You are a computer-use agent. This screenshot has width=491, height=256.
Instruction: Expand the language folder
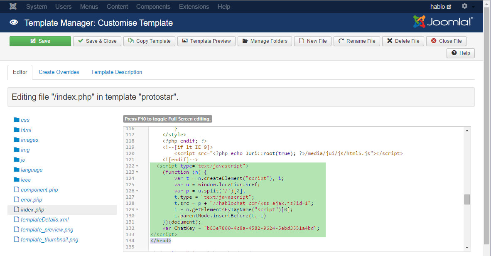point(28,170)
